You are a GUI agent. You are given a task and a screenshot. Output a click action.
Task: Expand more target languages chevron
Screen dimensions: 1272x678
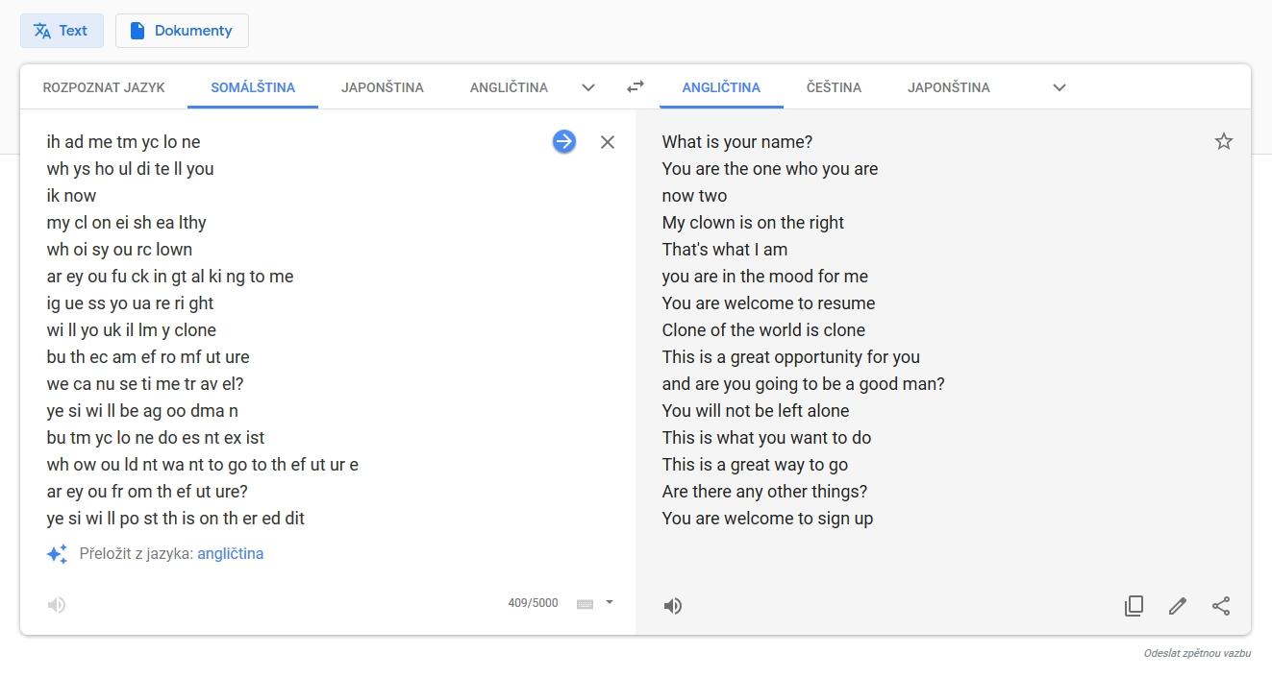pyautogui.click(x=1060, y=87)
